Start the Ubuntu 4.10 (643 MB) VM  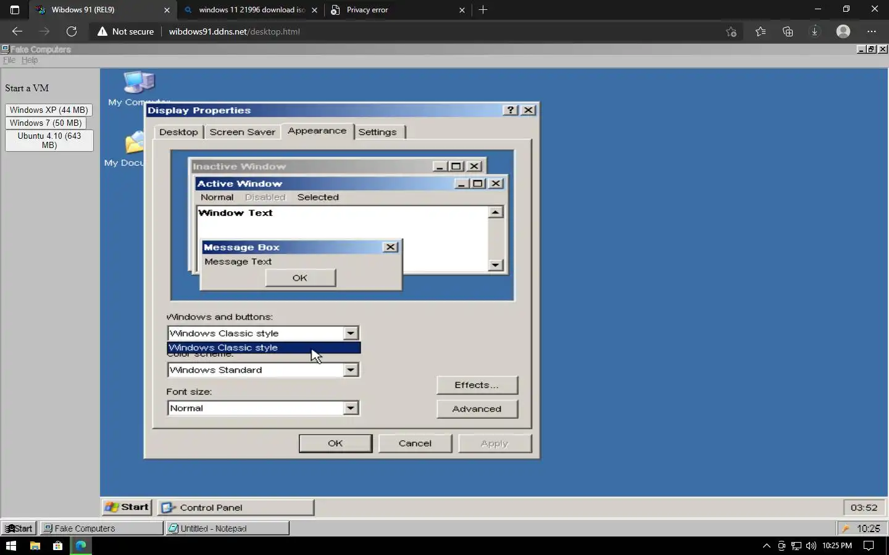click(49, 141)
